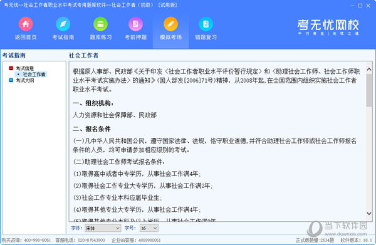The width and height of the screenshot is (376, 245).
Task: Click the 社会工作者 content title
Action: pos(84,55)
